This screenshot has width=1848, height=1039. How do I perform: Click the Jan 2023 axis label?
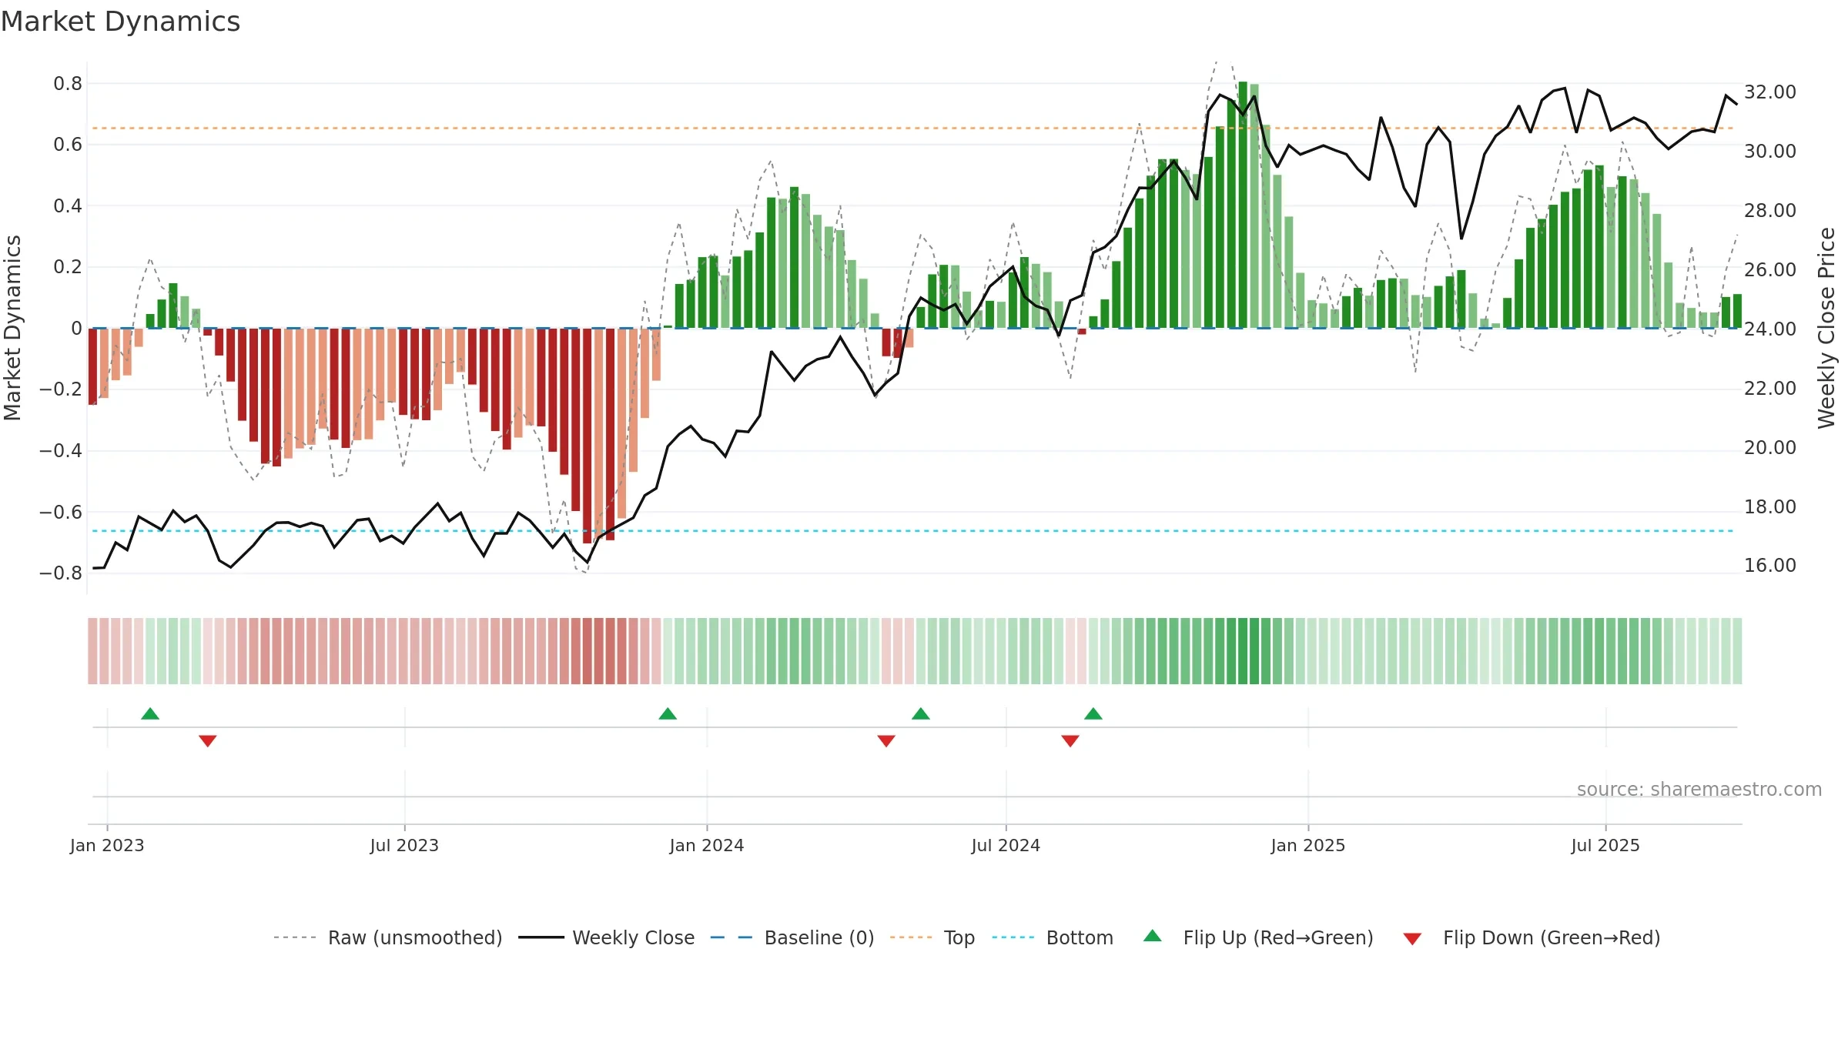107,845
